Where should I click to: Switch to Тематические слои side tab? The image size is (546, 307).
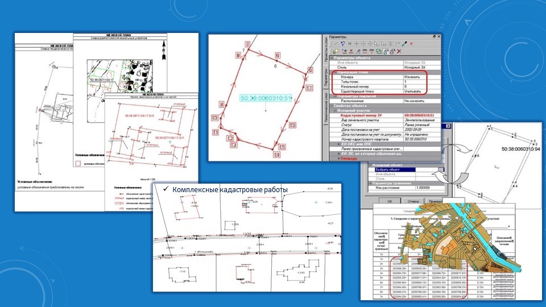[326, 107]
